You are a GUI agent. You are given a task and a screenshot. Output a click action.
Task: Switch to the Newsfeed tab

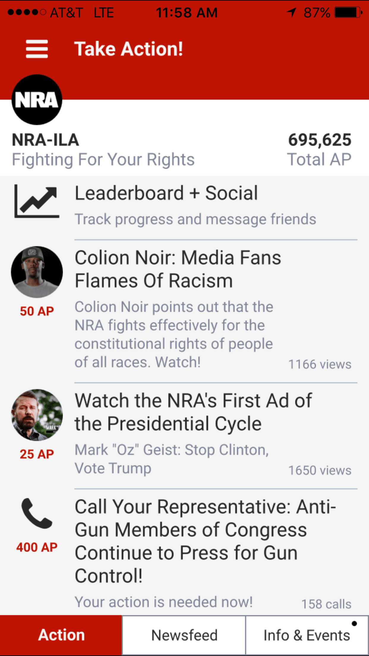(184, 635)
